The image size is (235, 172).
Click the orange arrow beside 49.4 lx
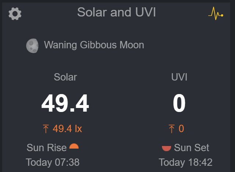click(x=46, y=129)
